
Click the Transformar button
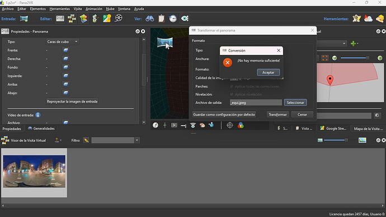pyautogui.click(x=277, y=114)
